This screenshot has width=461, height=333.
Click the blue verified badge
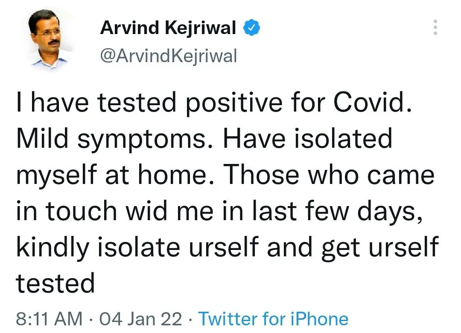pyautogui.click(x=252, y=28)
